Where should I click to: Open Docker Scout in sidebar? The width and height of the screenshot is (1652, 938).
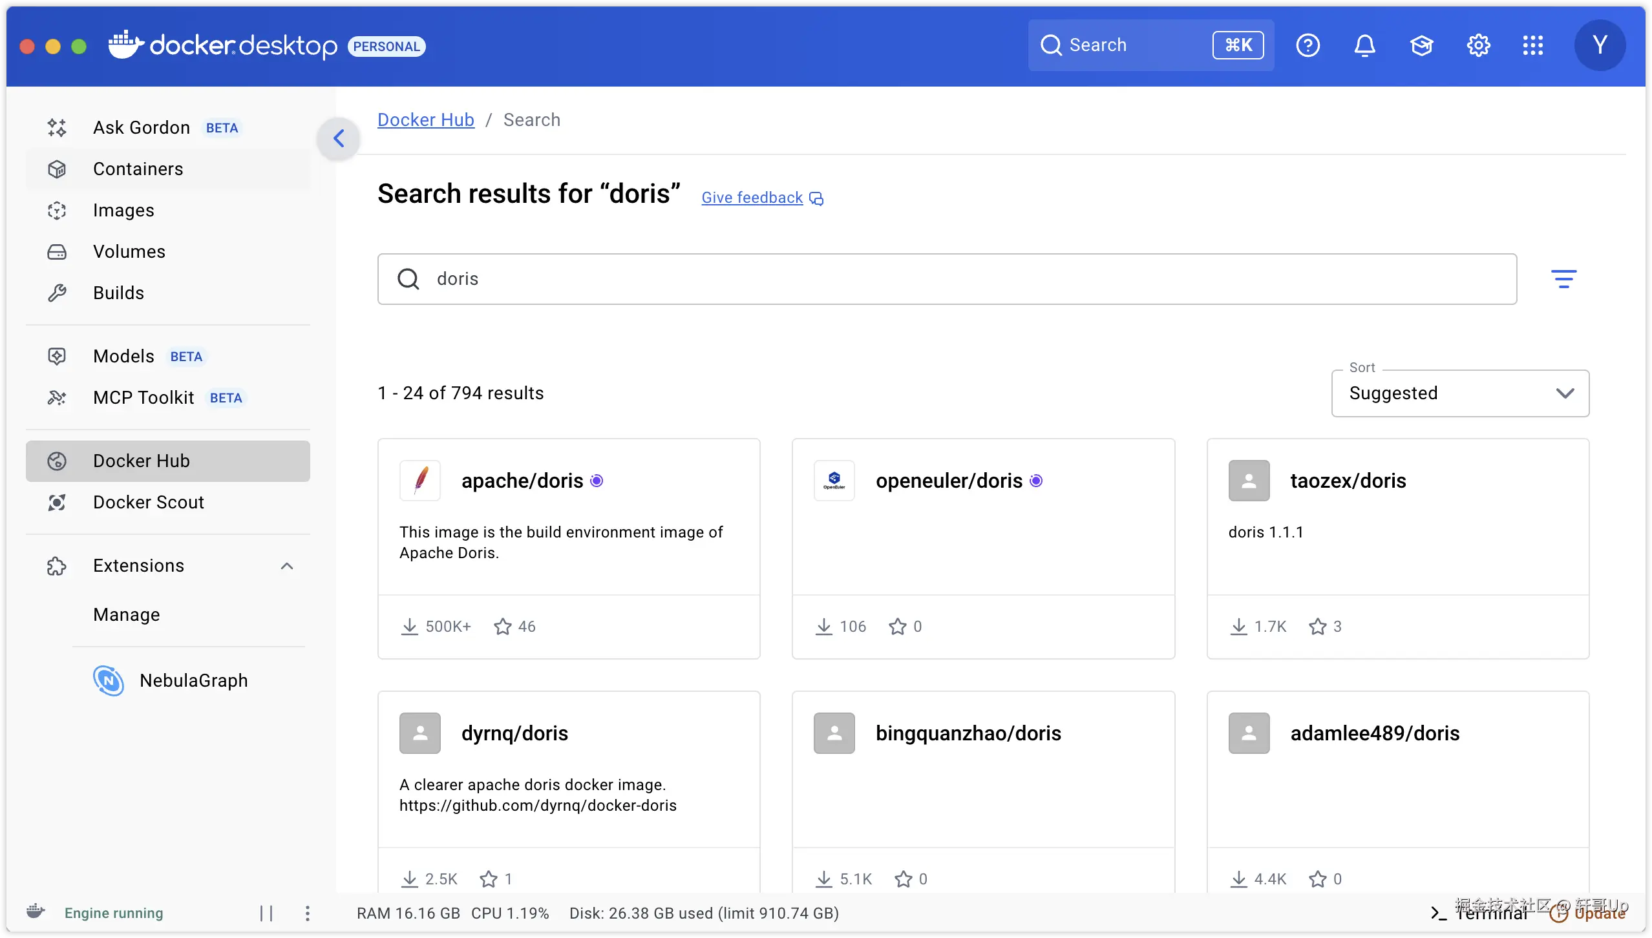[x=148, y=503]
